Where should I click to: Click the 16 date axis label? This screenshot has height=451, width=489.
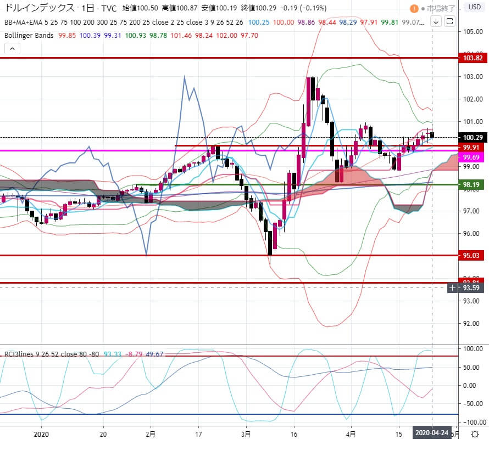pos(294,434)
